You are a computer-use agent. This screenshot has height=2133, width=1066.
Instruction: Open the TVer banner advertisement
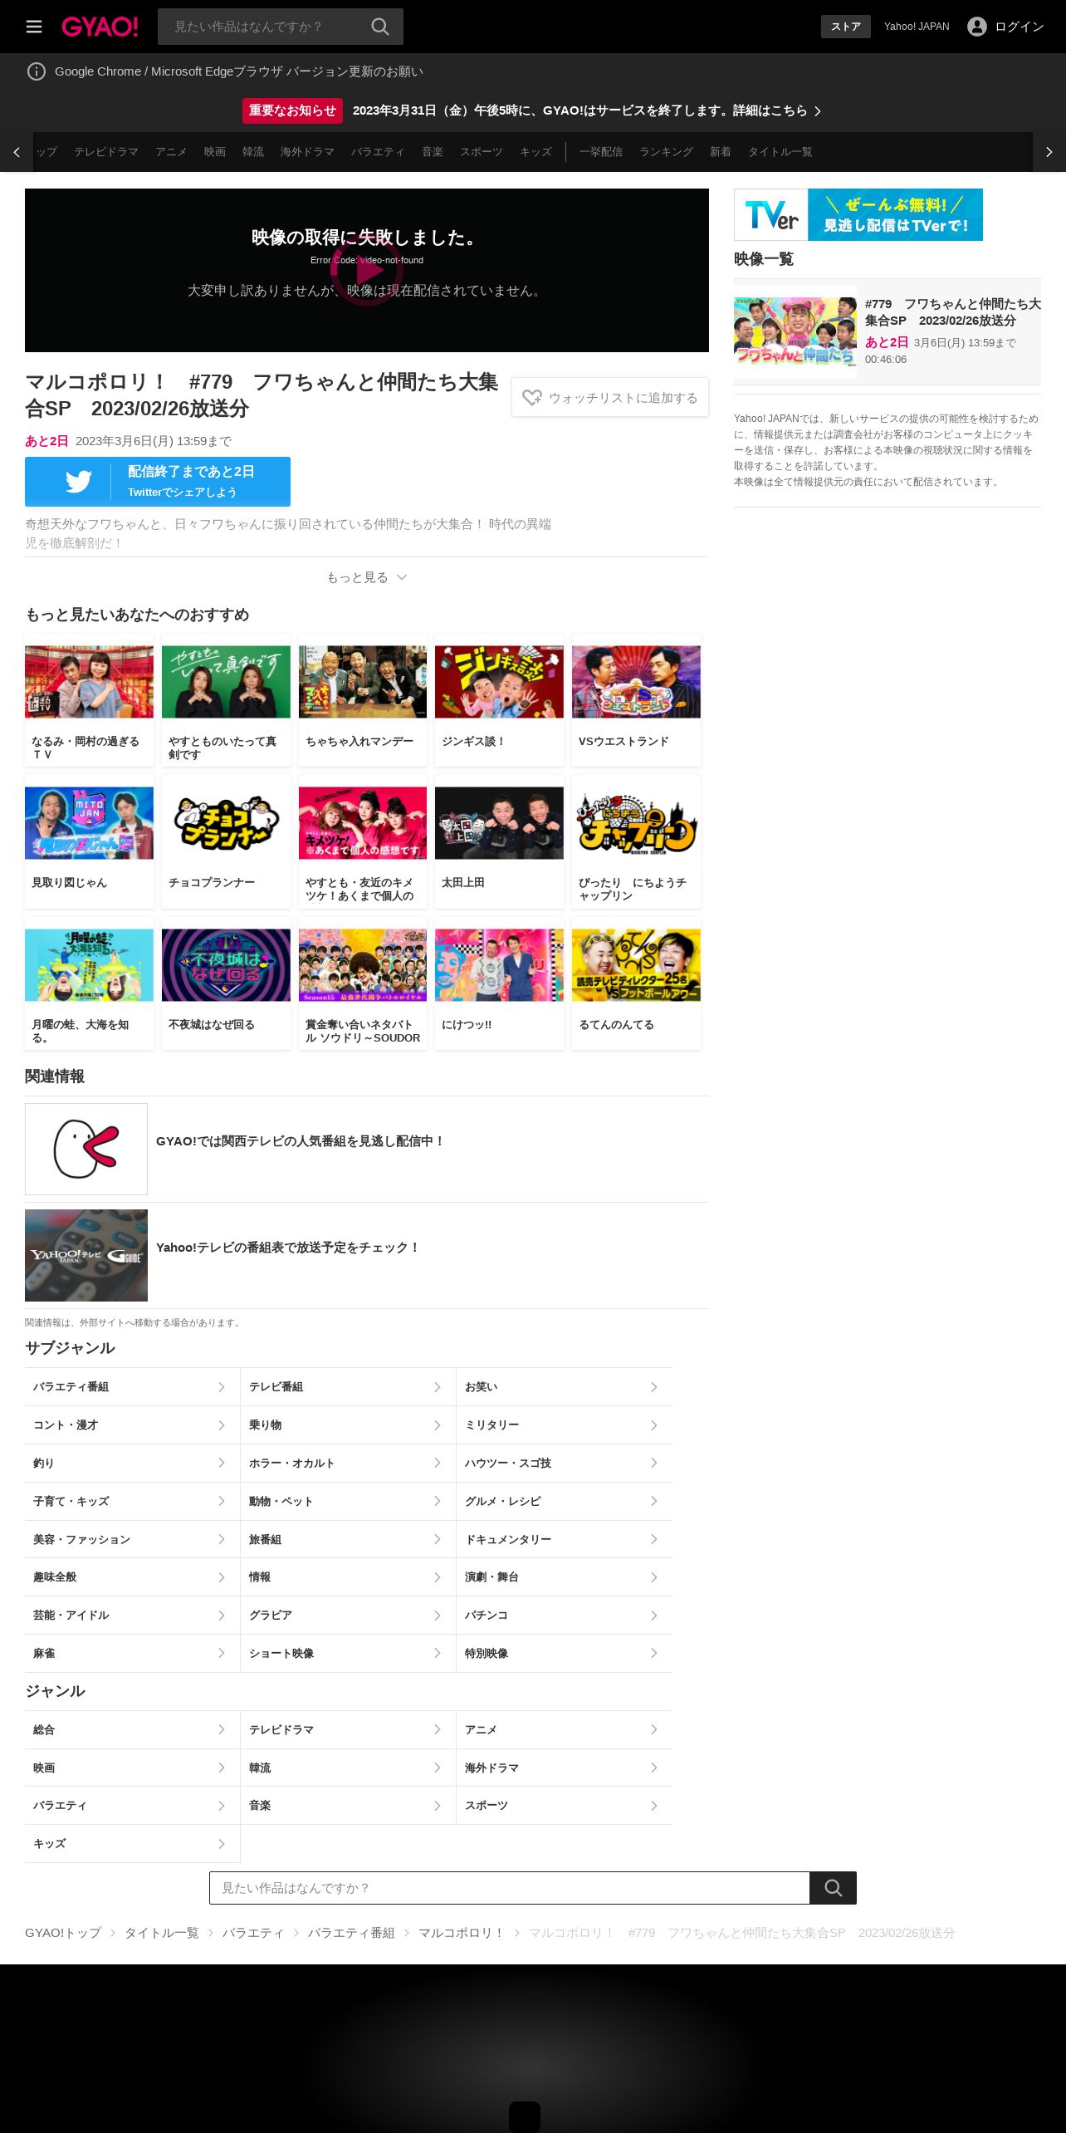858,214
